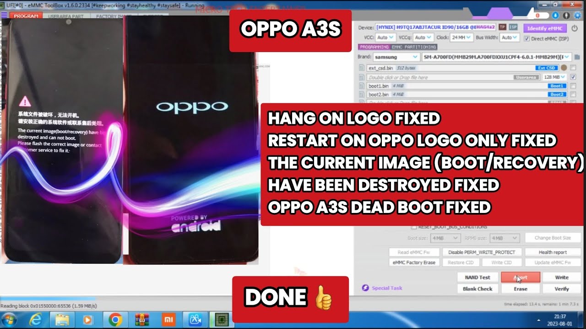
Task: Check the boot1.bin row checkbox
Action: point(573,86)
